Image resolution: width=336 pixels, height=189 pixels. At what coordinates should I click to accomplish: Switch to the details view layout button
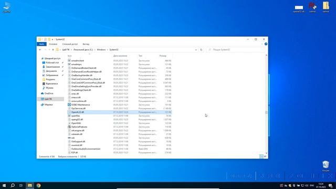click(261, 156)
